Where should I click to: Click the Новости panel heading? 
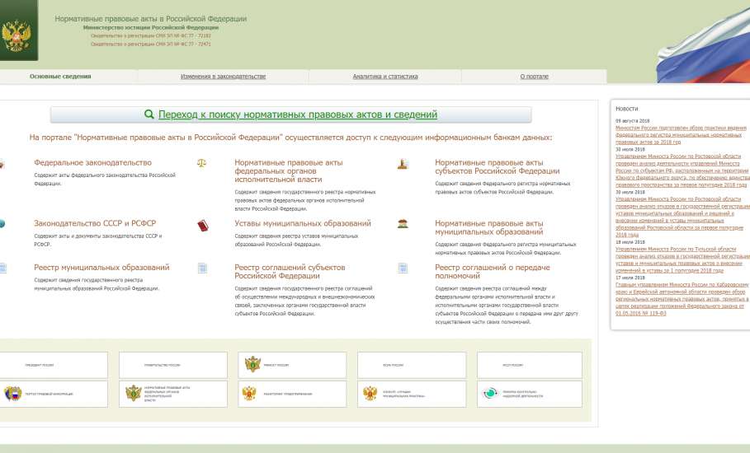626,109
